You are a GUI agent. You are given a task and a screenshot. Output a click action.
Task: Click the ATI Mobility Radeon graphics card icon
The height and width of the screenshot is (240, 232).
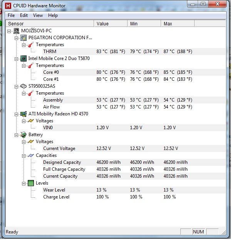pos(24,114)
